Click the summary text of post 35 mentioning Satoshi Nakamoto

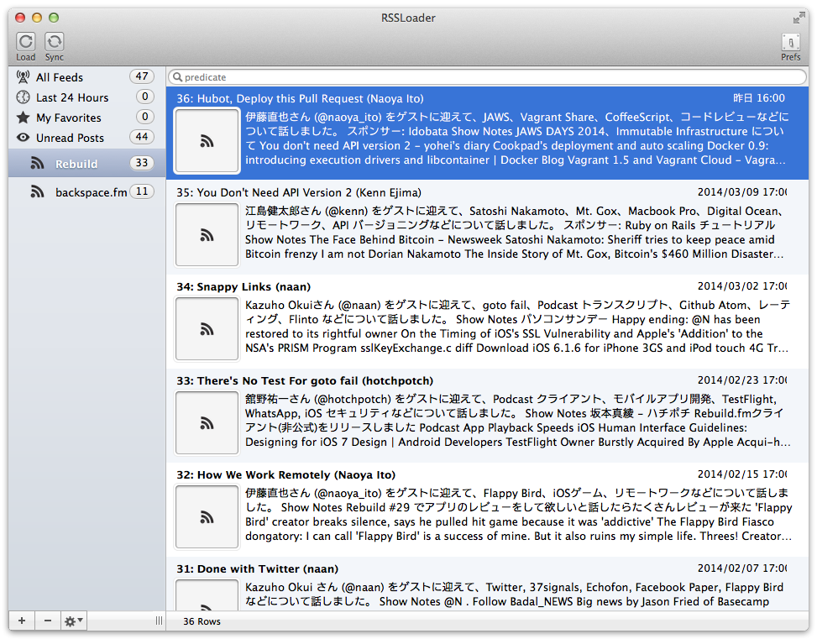click(515, 233)
